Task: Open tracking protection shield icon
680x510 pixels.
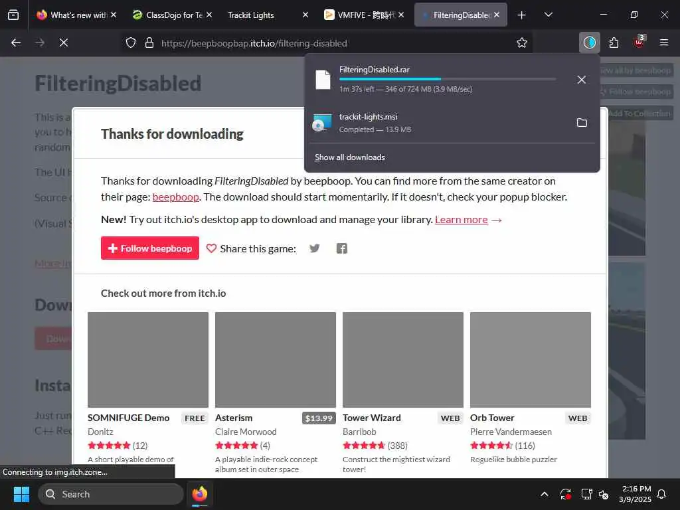Action: (131, 43)
